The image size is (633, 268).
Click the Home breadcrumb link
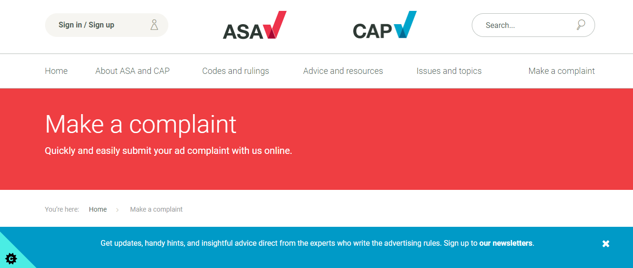point(98,209)
